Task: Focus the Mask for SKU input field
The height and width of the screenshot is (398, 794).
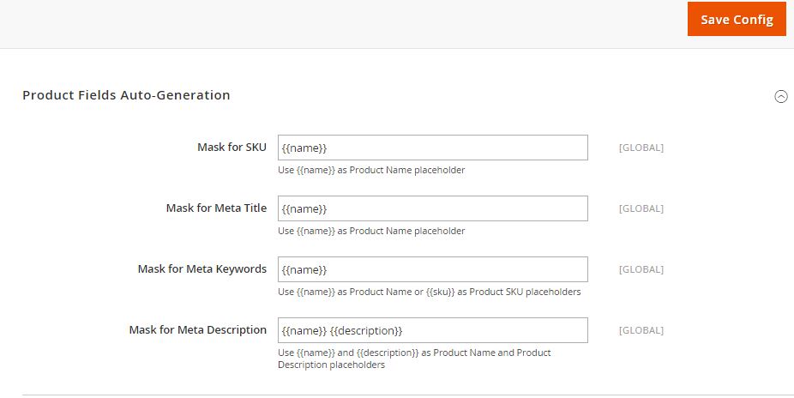Action: tap(432, 148)
